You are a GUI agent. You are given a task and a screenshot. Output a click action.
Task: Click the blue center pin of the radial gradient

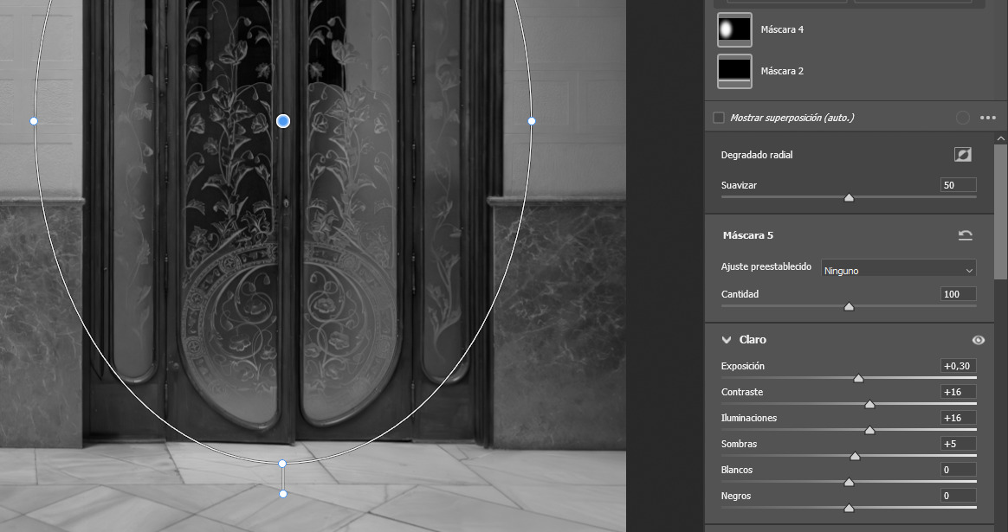(283, 121)
